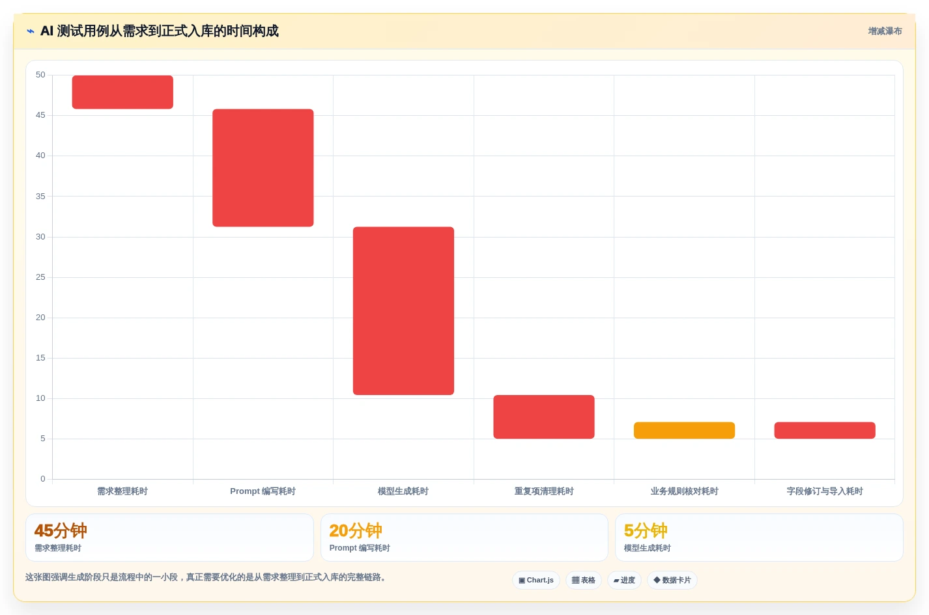Select the 进度 tag chip
The image size is (929, 615).
click(624, 580)
